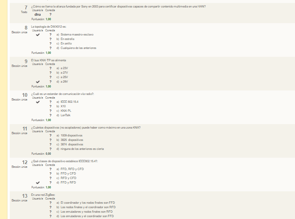Click the question mark beside 'a 23V'
Screen dimensions: 295x219
pos(51,68)
